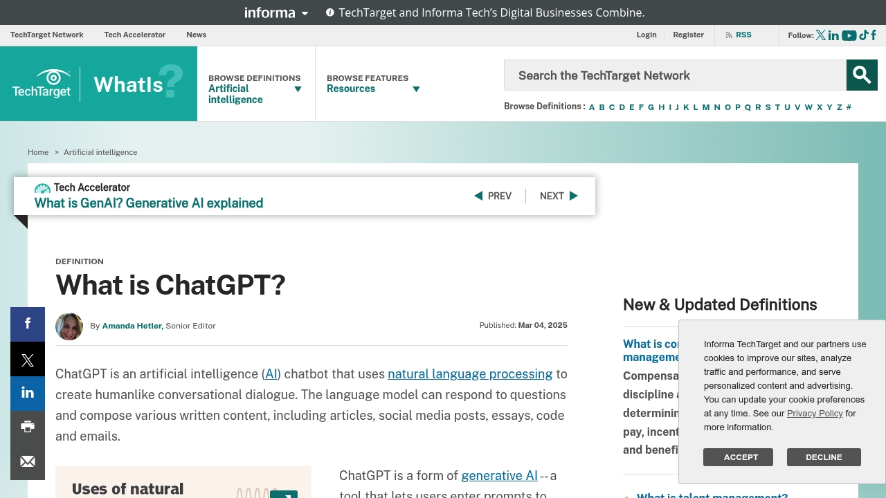Email the article via the sidebar envelope
The height and width of the screenshot is (498, 886).
click(x=28, y=462)
